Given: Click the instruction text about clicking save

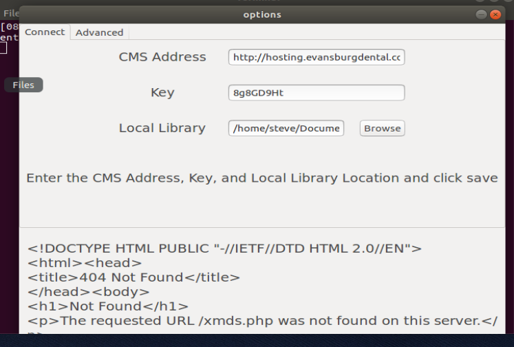Looking at the screenshot, I should (262, 178).
